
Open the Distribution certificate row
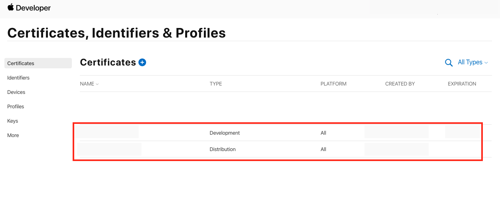point(223,149)
